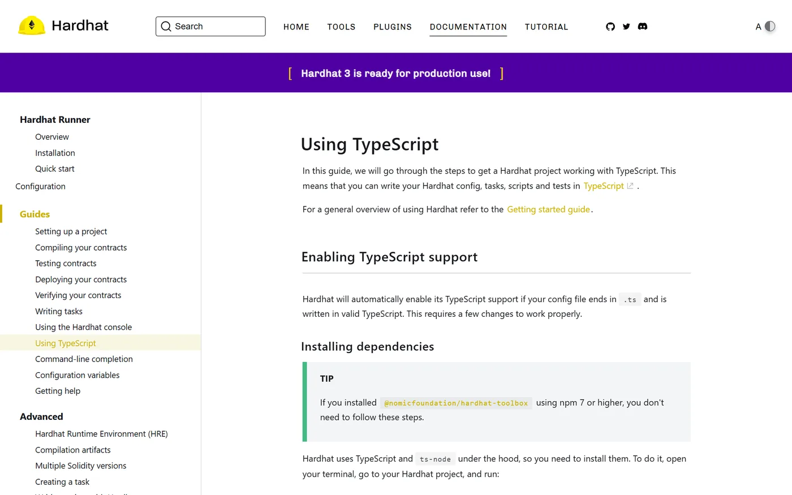Collapse the Advanced sidebar section

(41, 416)
